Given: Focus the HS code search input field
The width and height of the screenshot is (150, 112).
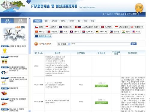Looking at the screenshot, I should [x=100, y=44].
